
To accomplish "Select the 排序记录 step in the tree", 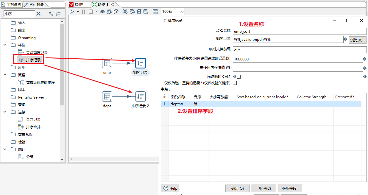I will pos(33,60).
